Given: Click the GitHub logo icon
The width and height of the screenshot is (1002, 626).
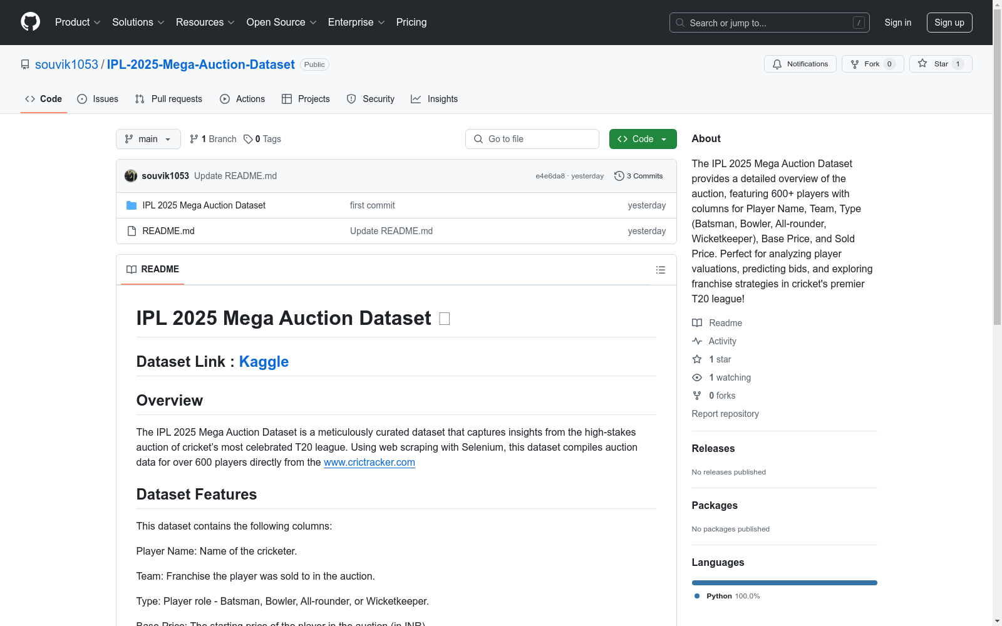Looking at the screenshot, I should pos(30,22).
